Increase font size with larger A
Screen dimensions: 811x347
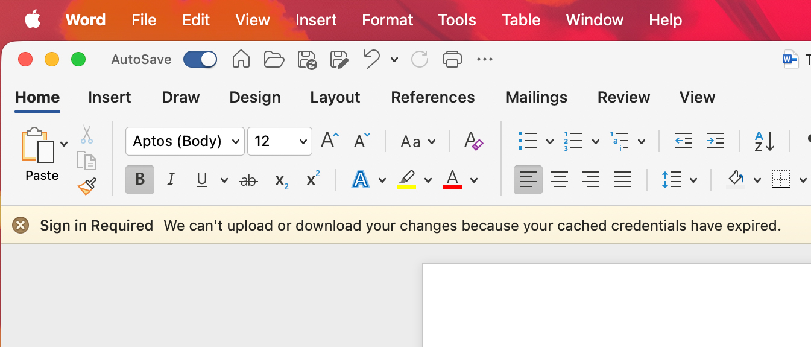tap(330, 141)
